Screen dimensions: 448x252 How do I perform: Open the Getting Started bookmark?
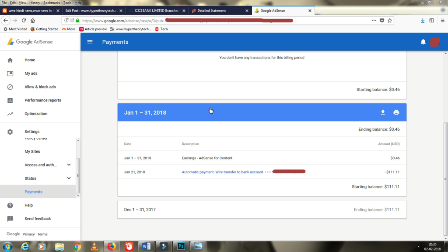click(44, 29)
